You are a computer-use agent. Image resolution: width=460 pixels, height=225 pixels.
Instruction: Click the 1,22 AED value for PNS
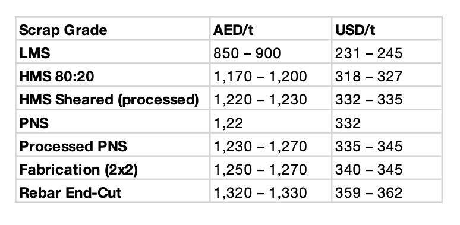click(228, 123)
